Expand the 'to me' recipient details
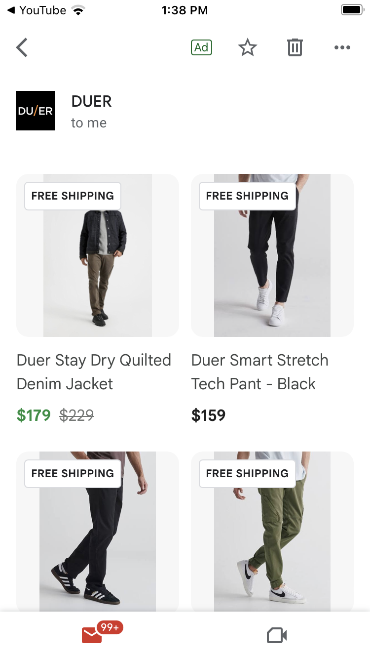Screen dimensions: 370x659 (x=89, y=123)
